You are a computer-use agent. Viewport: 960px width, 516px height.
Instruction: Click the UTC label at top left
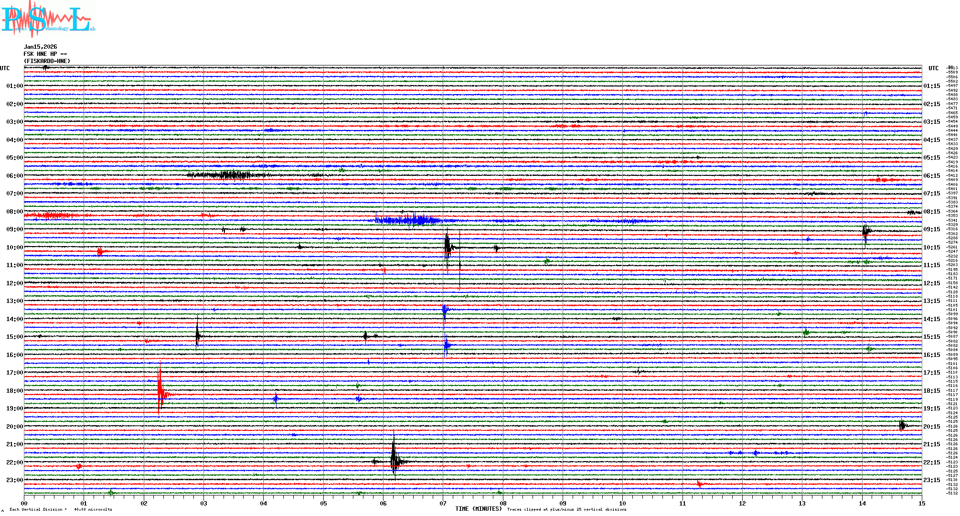coord(5,68)
